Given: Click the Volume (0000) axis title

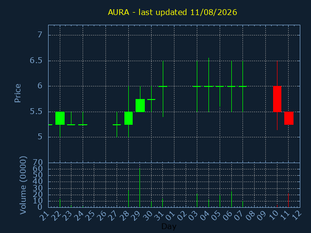Looking at the screenshot, I should 23,185.
